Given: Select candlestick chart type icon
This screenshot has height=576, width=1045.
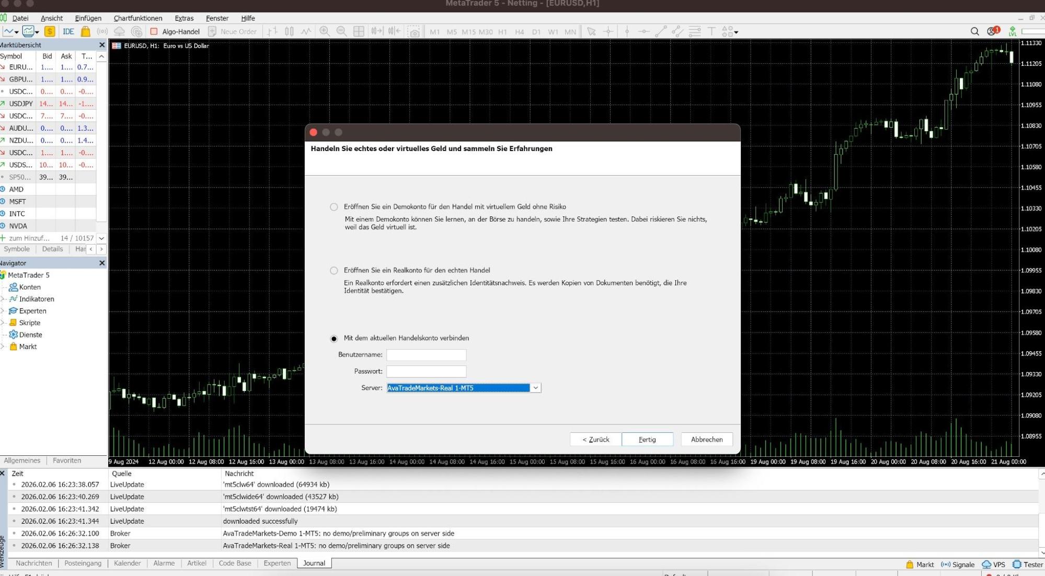Looking at the screenshot, I should pyautogui.click(x=289, y=31).
